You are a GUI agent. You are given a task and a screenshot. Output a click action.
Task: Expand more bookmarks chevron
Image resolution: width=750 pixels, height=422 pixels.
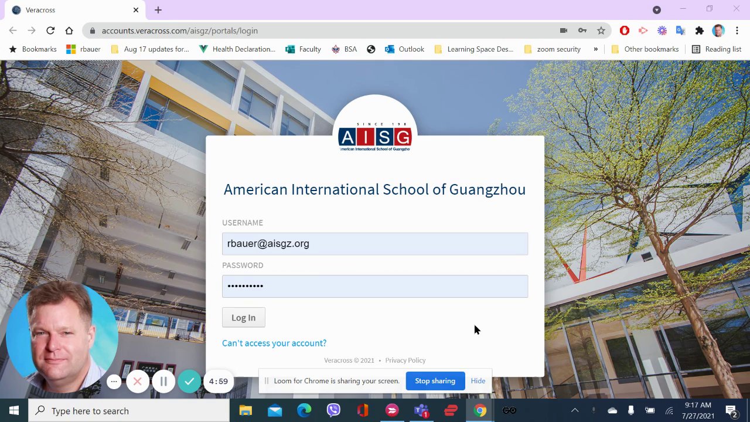click(596, 49)
